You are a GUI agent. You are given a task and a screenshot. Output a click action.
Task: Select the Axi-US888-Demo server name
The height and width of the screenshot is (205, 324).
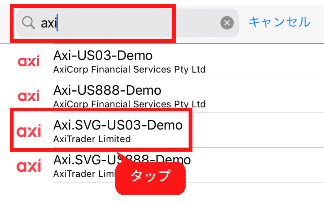point(107,90)
